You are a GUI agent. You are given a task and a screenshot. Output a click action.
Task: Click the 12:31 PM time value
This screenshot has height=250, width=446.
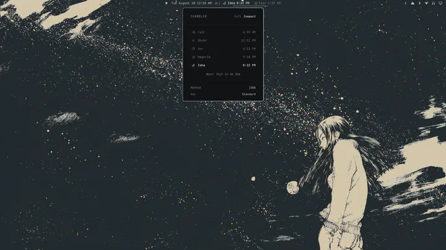(248, 41)
